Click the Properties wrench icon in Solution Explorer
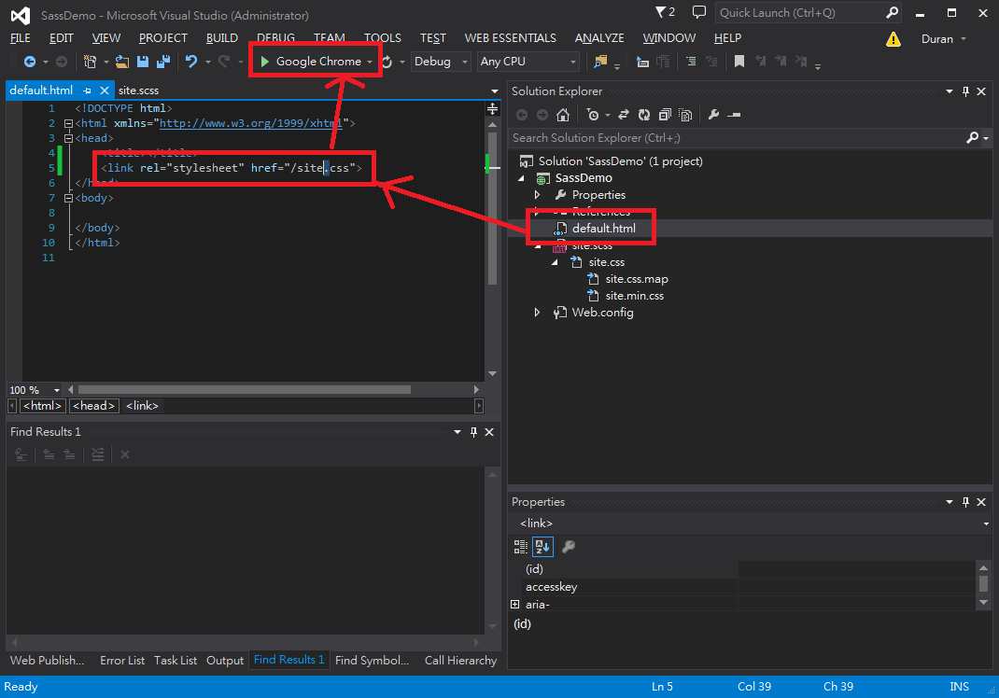Image resolution: width=999 pixels, height=698 pixels. tap(713, 115)
